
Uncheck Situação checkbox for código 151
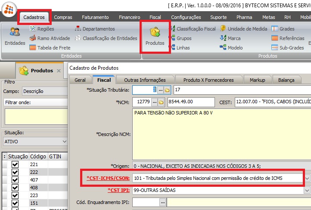click(15, 203)
